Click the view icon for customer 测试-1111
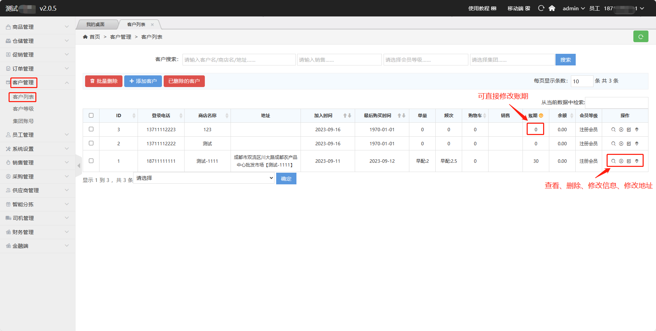The image size is (656, 331). tap(613, 161)
